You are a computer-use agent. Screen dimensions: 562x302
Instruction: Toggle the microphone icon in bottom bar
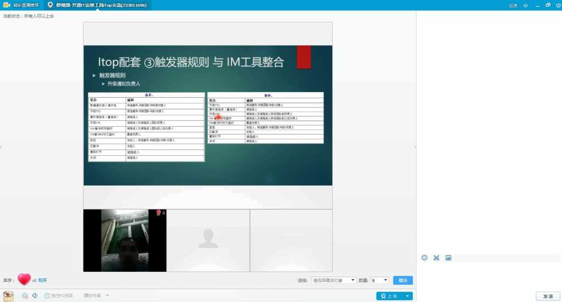tap(25, 295)
